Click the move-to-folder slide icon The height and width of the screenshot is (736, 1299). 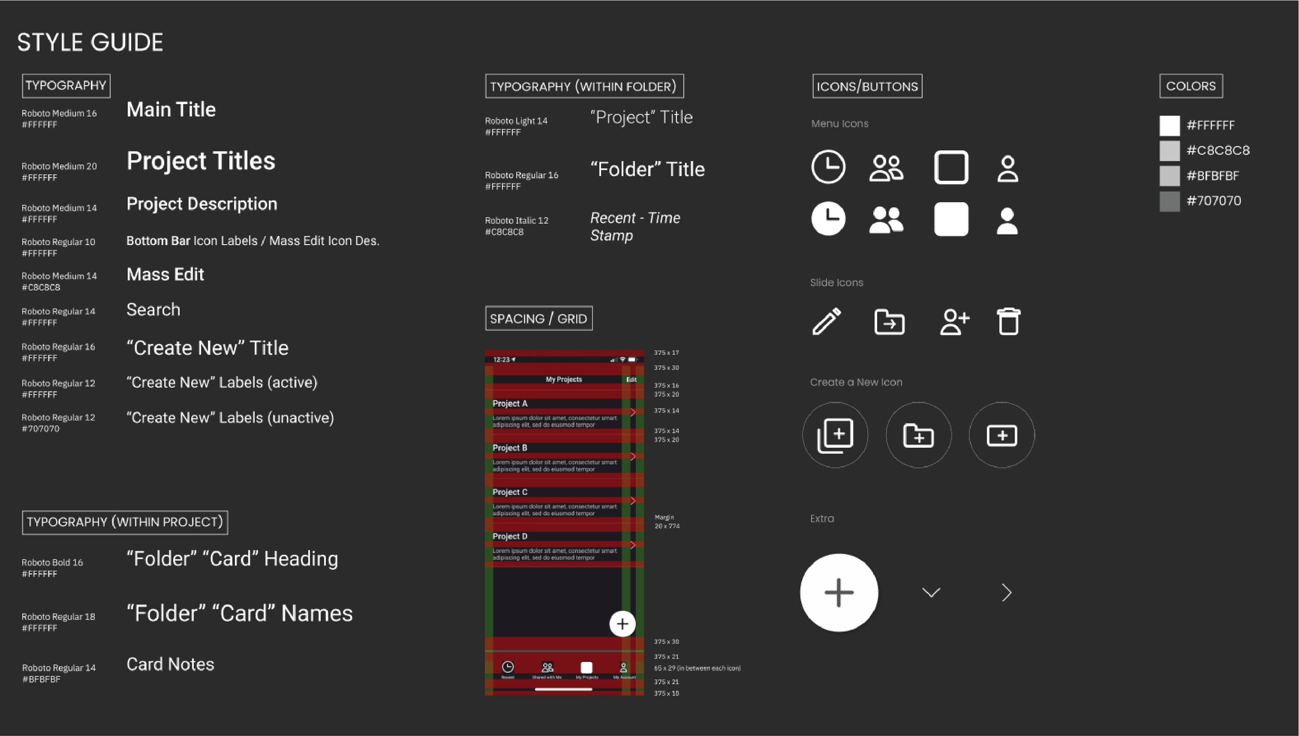click(x=889, y=322)
